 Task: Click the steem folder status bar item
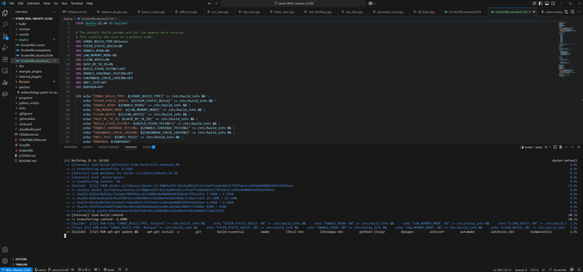click(40, 270)
